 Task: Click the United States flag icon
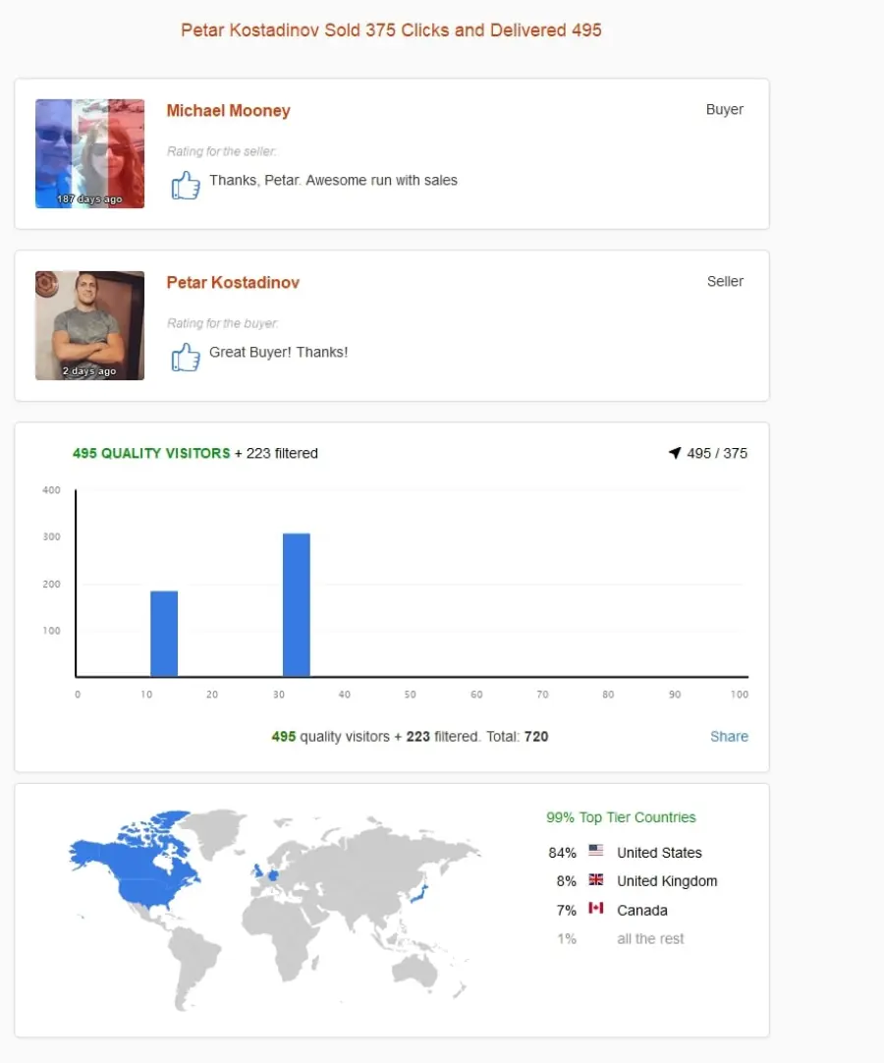pyautogui.click(x=596, y=850)
